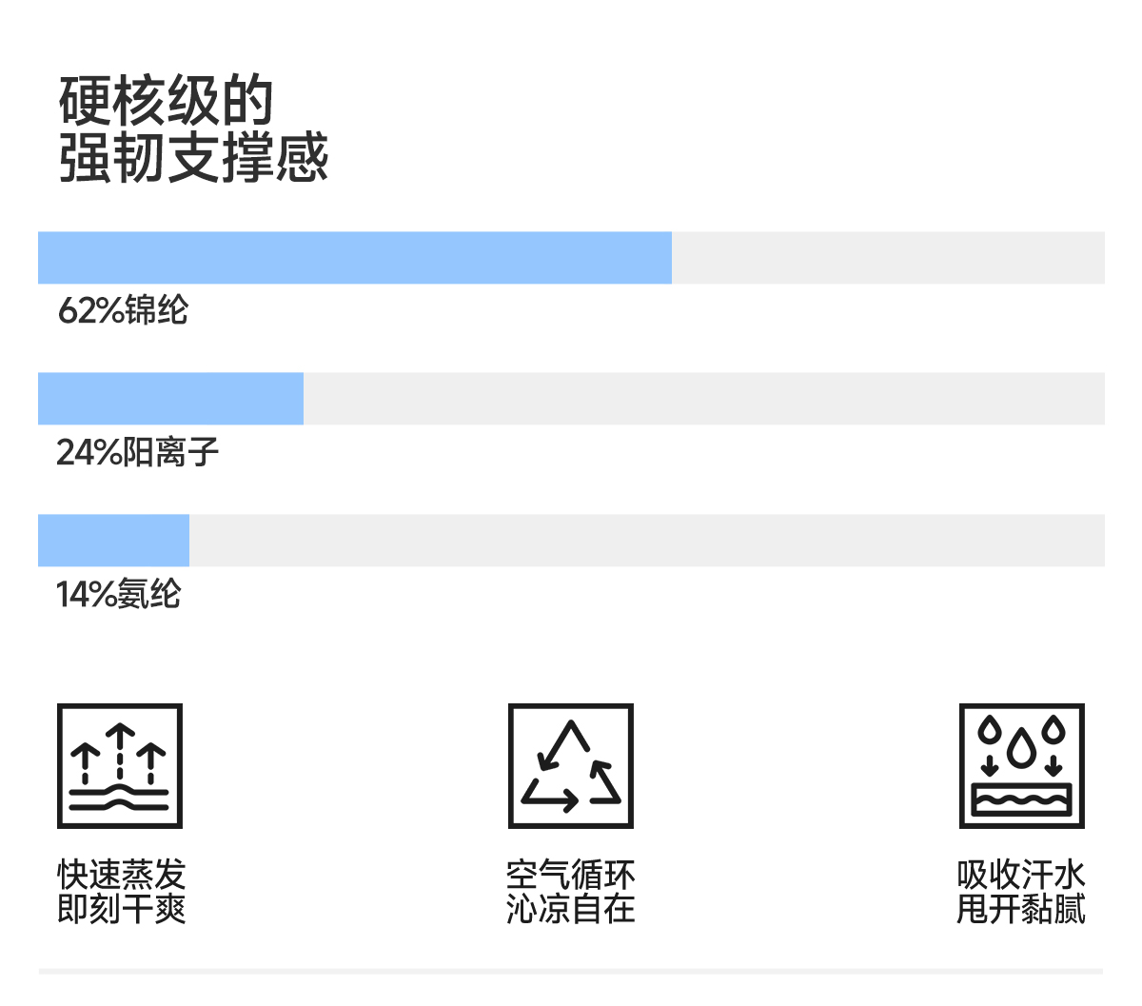Screen dimensions: 1142x1006
Task: Click the quick evaporation arrows icon
Action: click(120, 766)
